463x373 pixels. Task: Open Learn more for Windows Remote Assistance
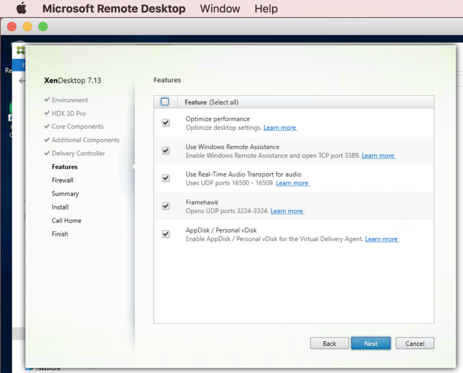378,156
